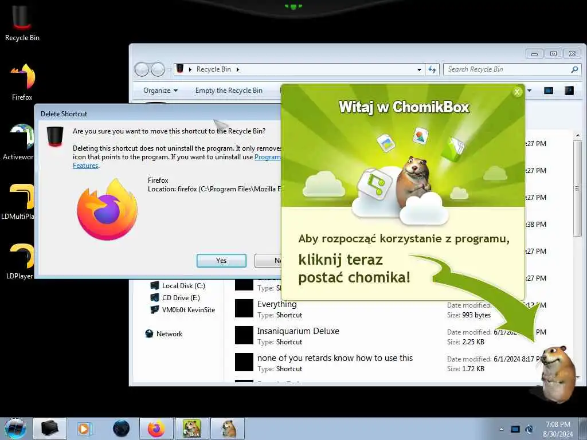Switch to Firefox in the taskbar
Image resolution: width=587 pixels, height=440 pixels.
156,429
